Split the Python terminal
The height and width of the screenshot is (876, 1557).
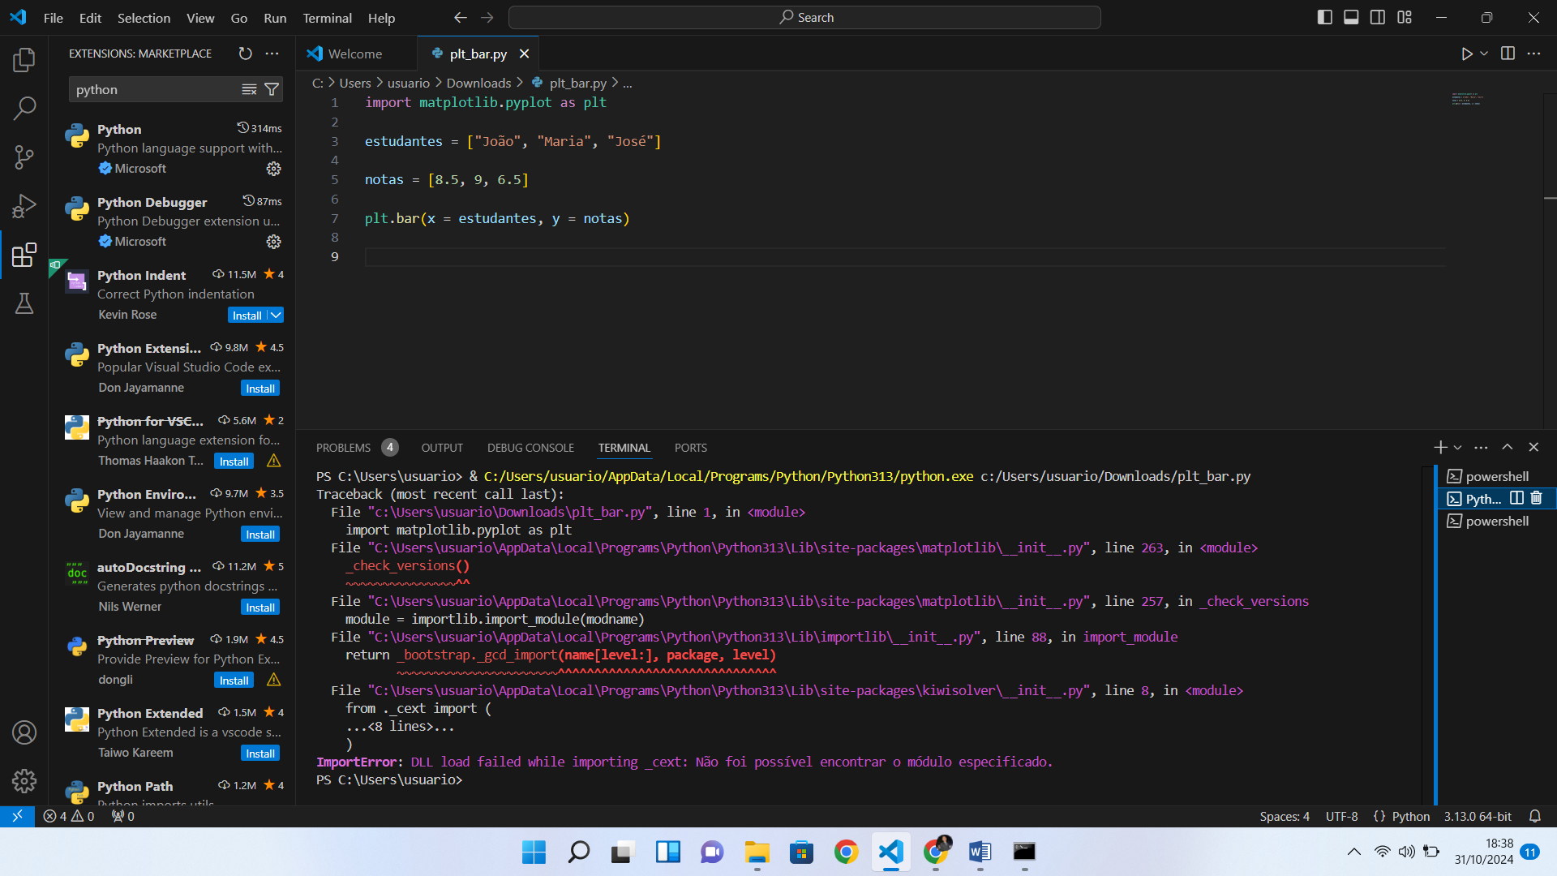(1516, 498)
